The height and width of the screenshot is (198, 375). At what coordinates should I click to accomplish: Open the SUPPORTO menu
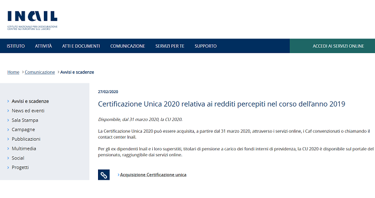click(x=206, y=46)
